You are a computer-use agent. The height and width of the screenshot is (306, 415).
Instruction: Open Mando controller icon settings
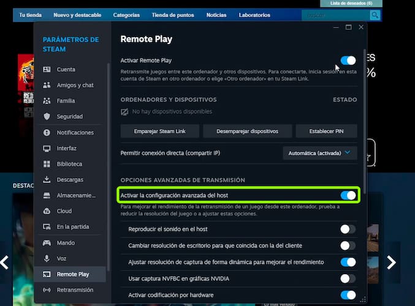pyautogui.click(x=47, y=242)
